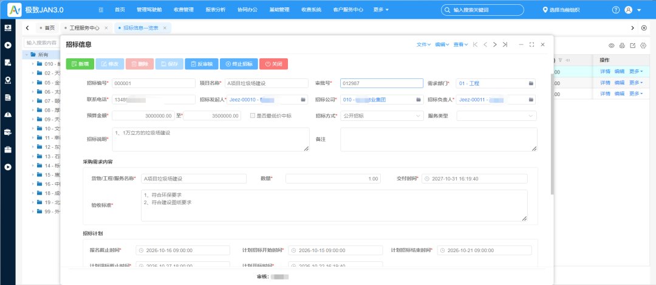Open the 编辑 dropdown menu in dialog header
656x285 pixels.
click(442, 44)
